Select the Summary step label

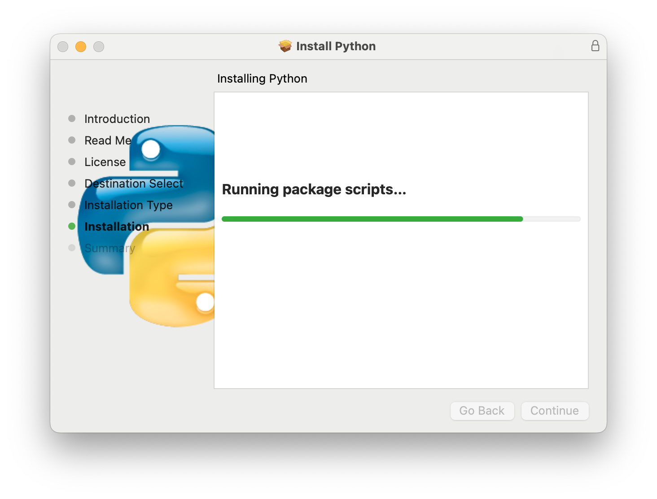click(x=109, y=248)
